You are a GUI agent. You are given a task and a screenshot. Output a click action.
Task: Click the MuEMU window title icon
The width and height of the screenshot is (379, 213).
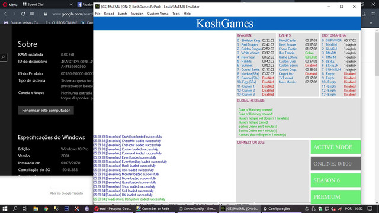(97, 7)
